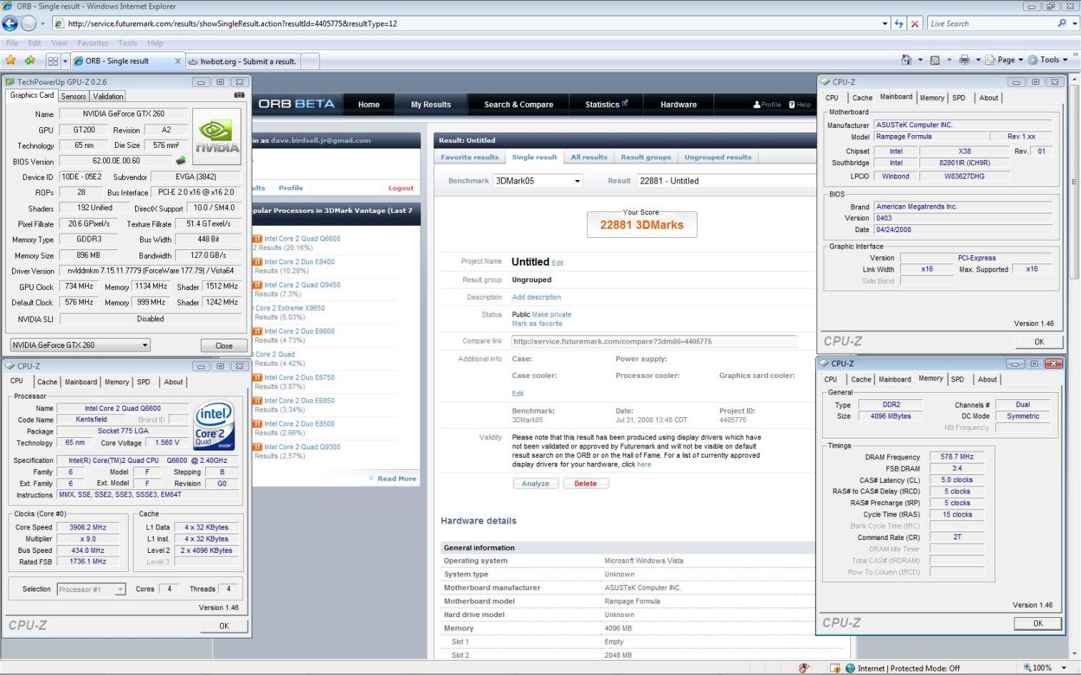Switch to the GPU-Z Sensors tab

(73, 96)
